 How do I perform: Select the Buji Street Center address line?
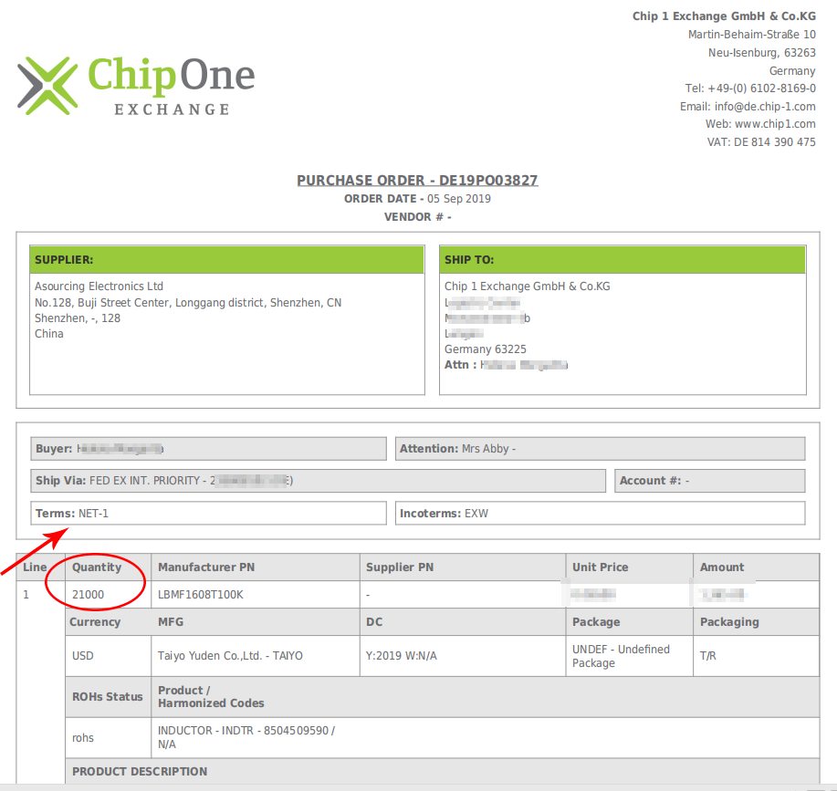188,302
